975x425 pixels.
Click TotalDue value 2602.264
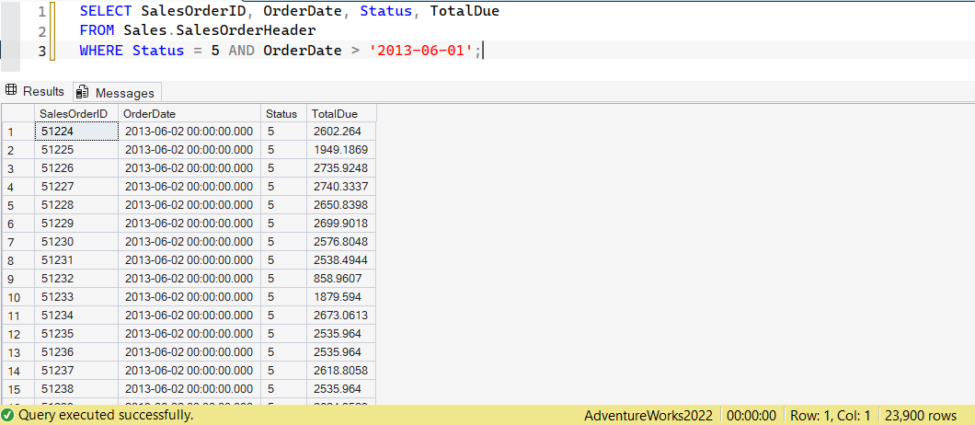tap(341, 132)
